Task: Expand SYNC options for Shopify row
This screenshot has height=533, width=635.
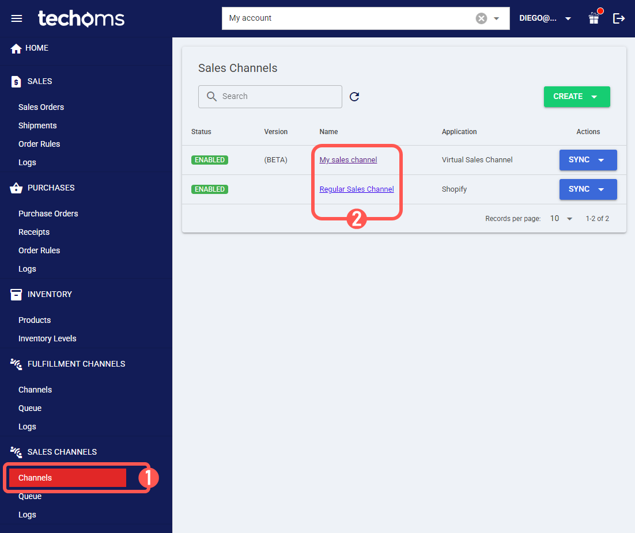Action: [x=601, y=189]
